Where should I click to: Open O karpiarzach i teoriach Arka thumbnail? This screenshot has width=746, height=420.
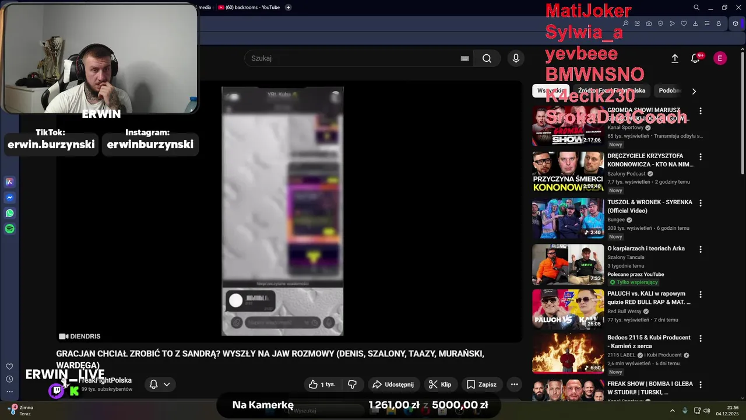(x=568, y=264)
